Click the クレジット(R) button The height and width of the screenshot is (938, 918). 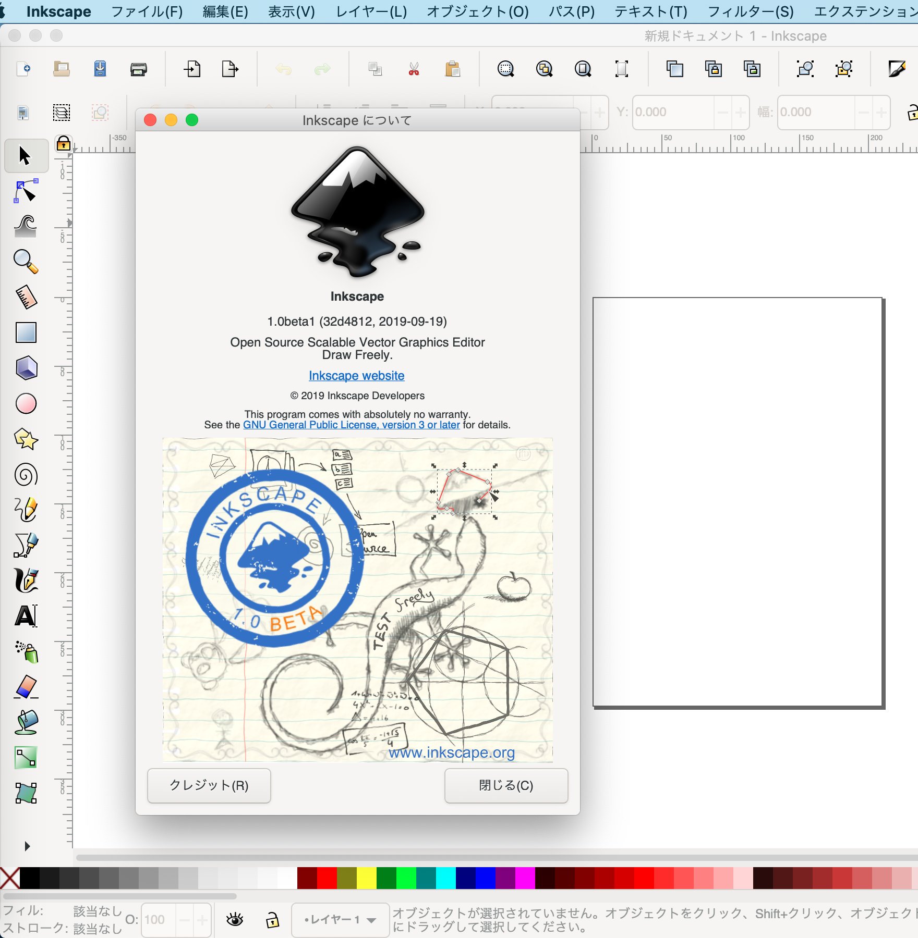[209, 785]
